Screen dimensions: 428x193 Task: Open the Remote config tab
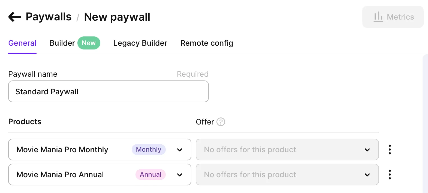coord(207,43)
